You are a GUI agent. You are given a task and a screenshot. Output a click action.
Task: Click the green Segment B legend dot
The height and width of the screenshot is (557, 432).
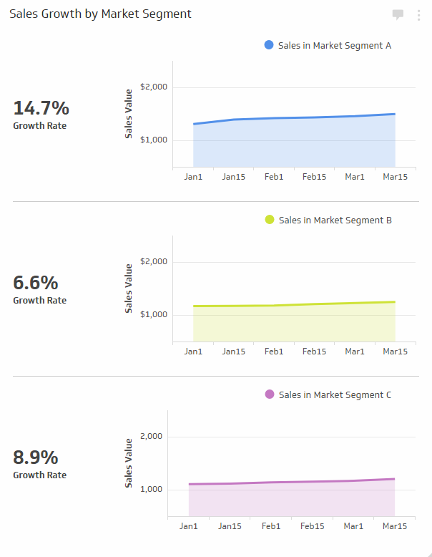tap(269, 220)
